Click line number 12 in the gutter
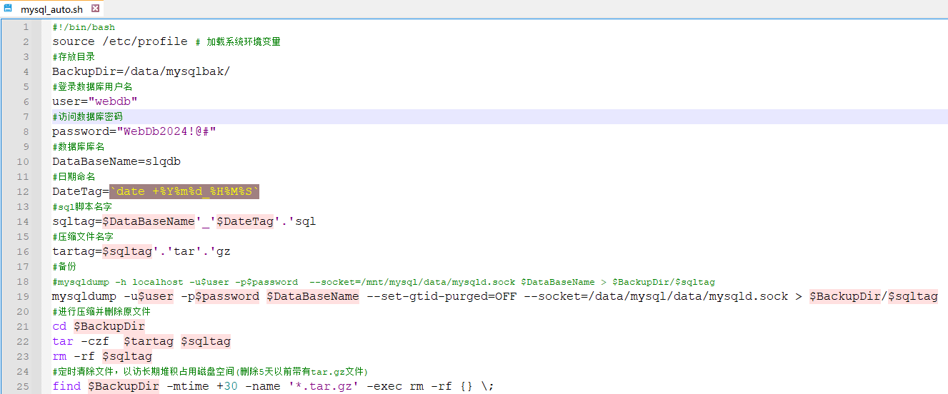 click(x=26, y=192)
